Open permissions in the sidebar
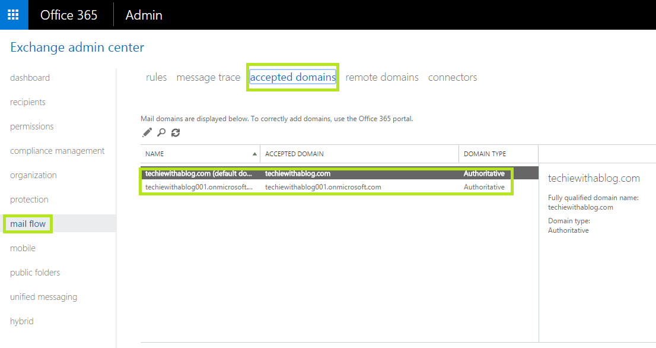Image resolution: width=656 pixels, height=348 pixels. click(x=32, y=126)
